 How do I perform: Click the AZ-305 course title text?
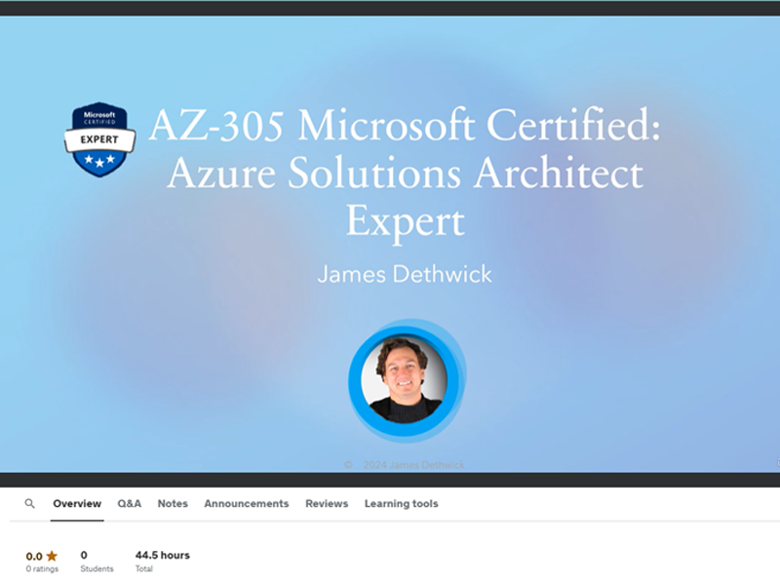(404, 127)
